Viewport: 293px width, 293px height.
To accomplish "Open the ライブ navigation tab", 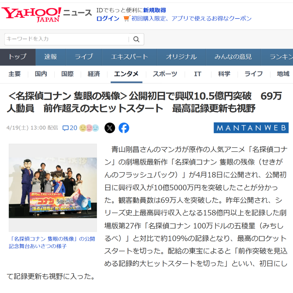I will pyautogui.click(x=84, y=57).
